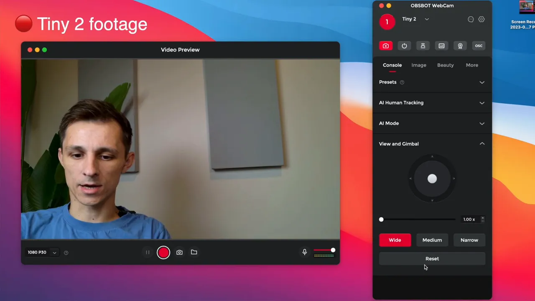The height and width of the screenshot is (301, 535).
Task: Click the Reset gimbal button
Action: (x=432, y=259)
